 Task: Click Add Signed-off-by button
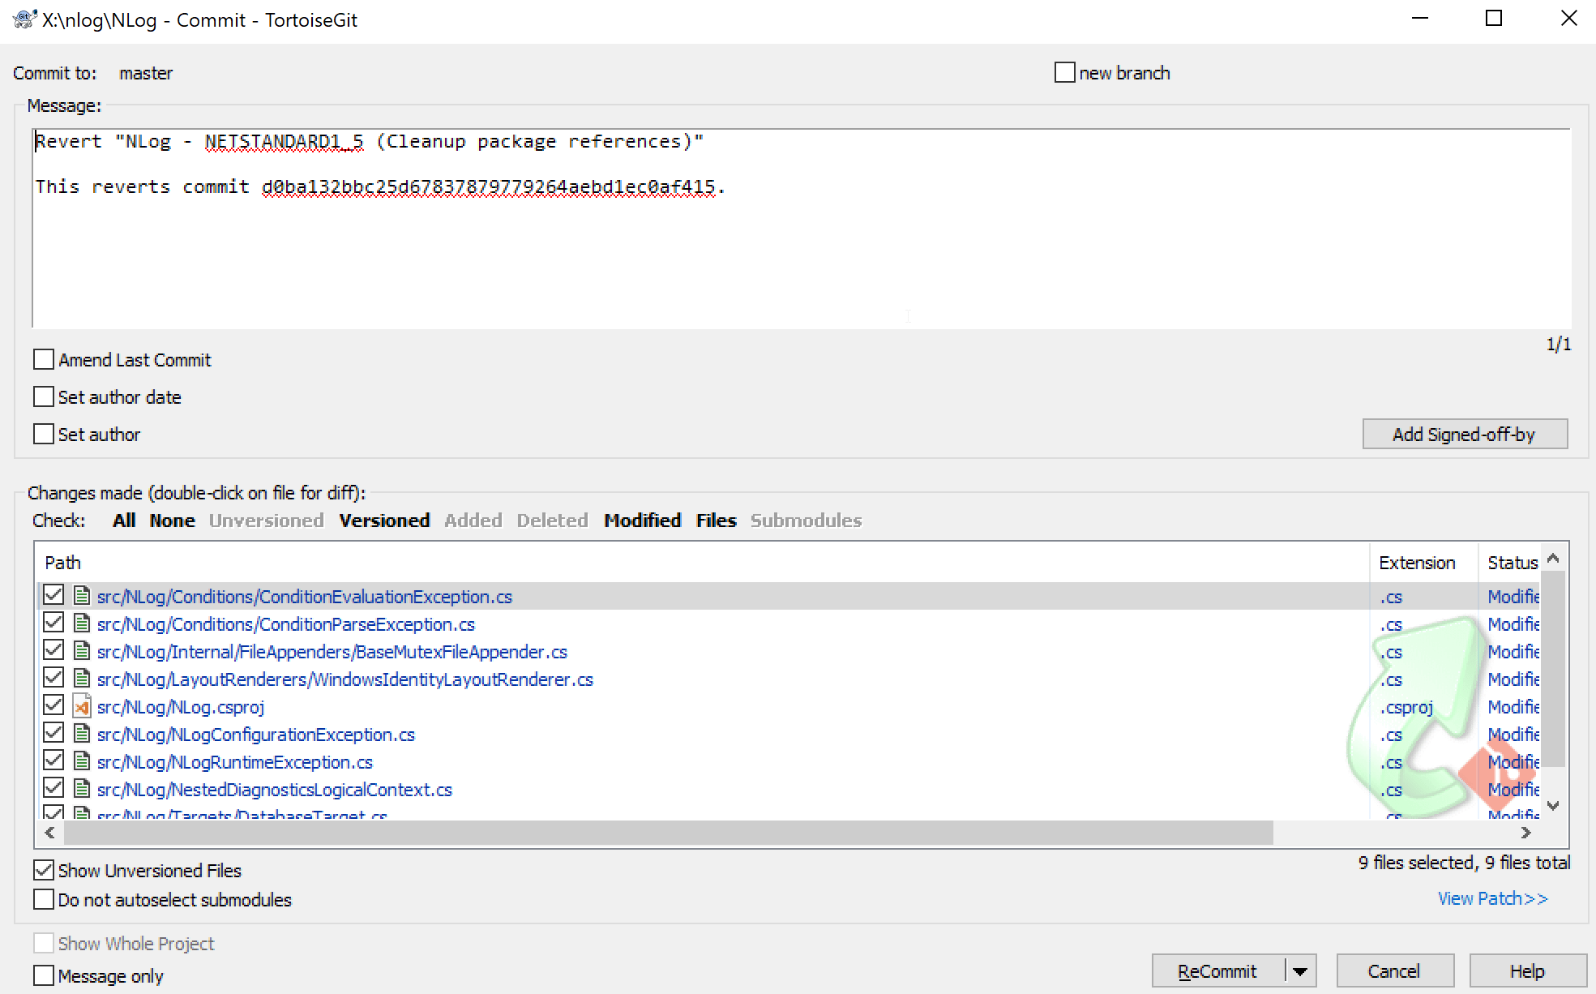coord(1464,434)
